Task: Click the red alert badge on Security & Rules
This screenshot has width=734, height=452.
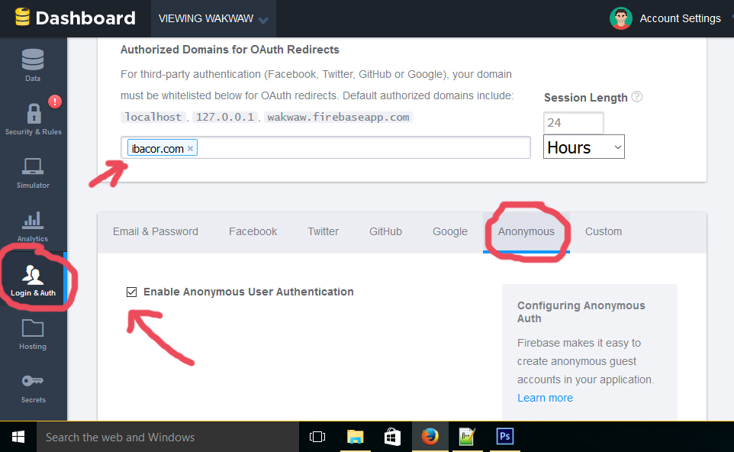Action: [55, 102]
